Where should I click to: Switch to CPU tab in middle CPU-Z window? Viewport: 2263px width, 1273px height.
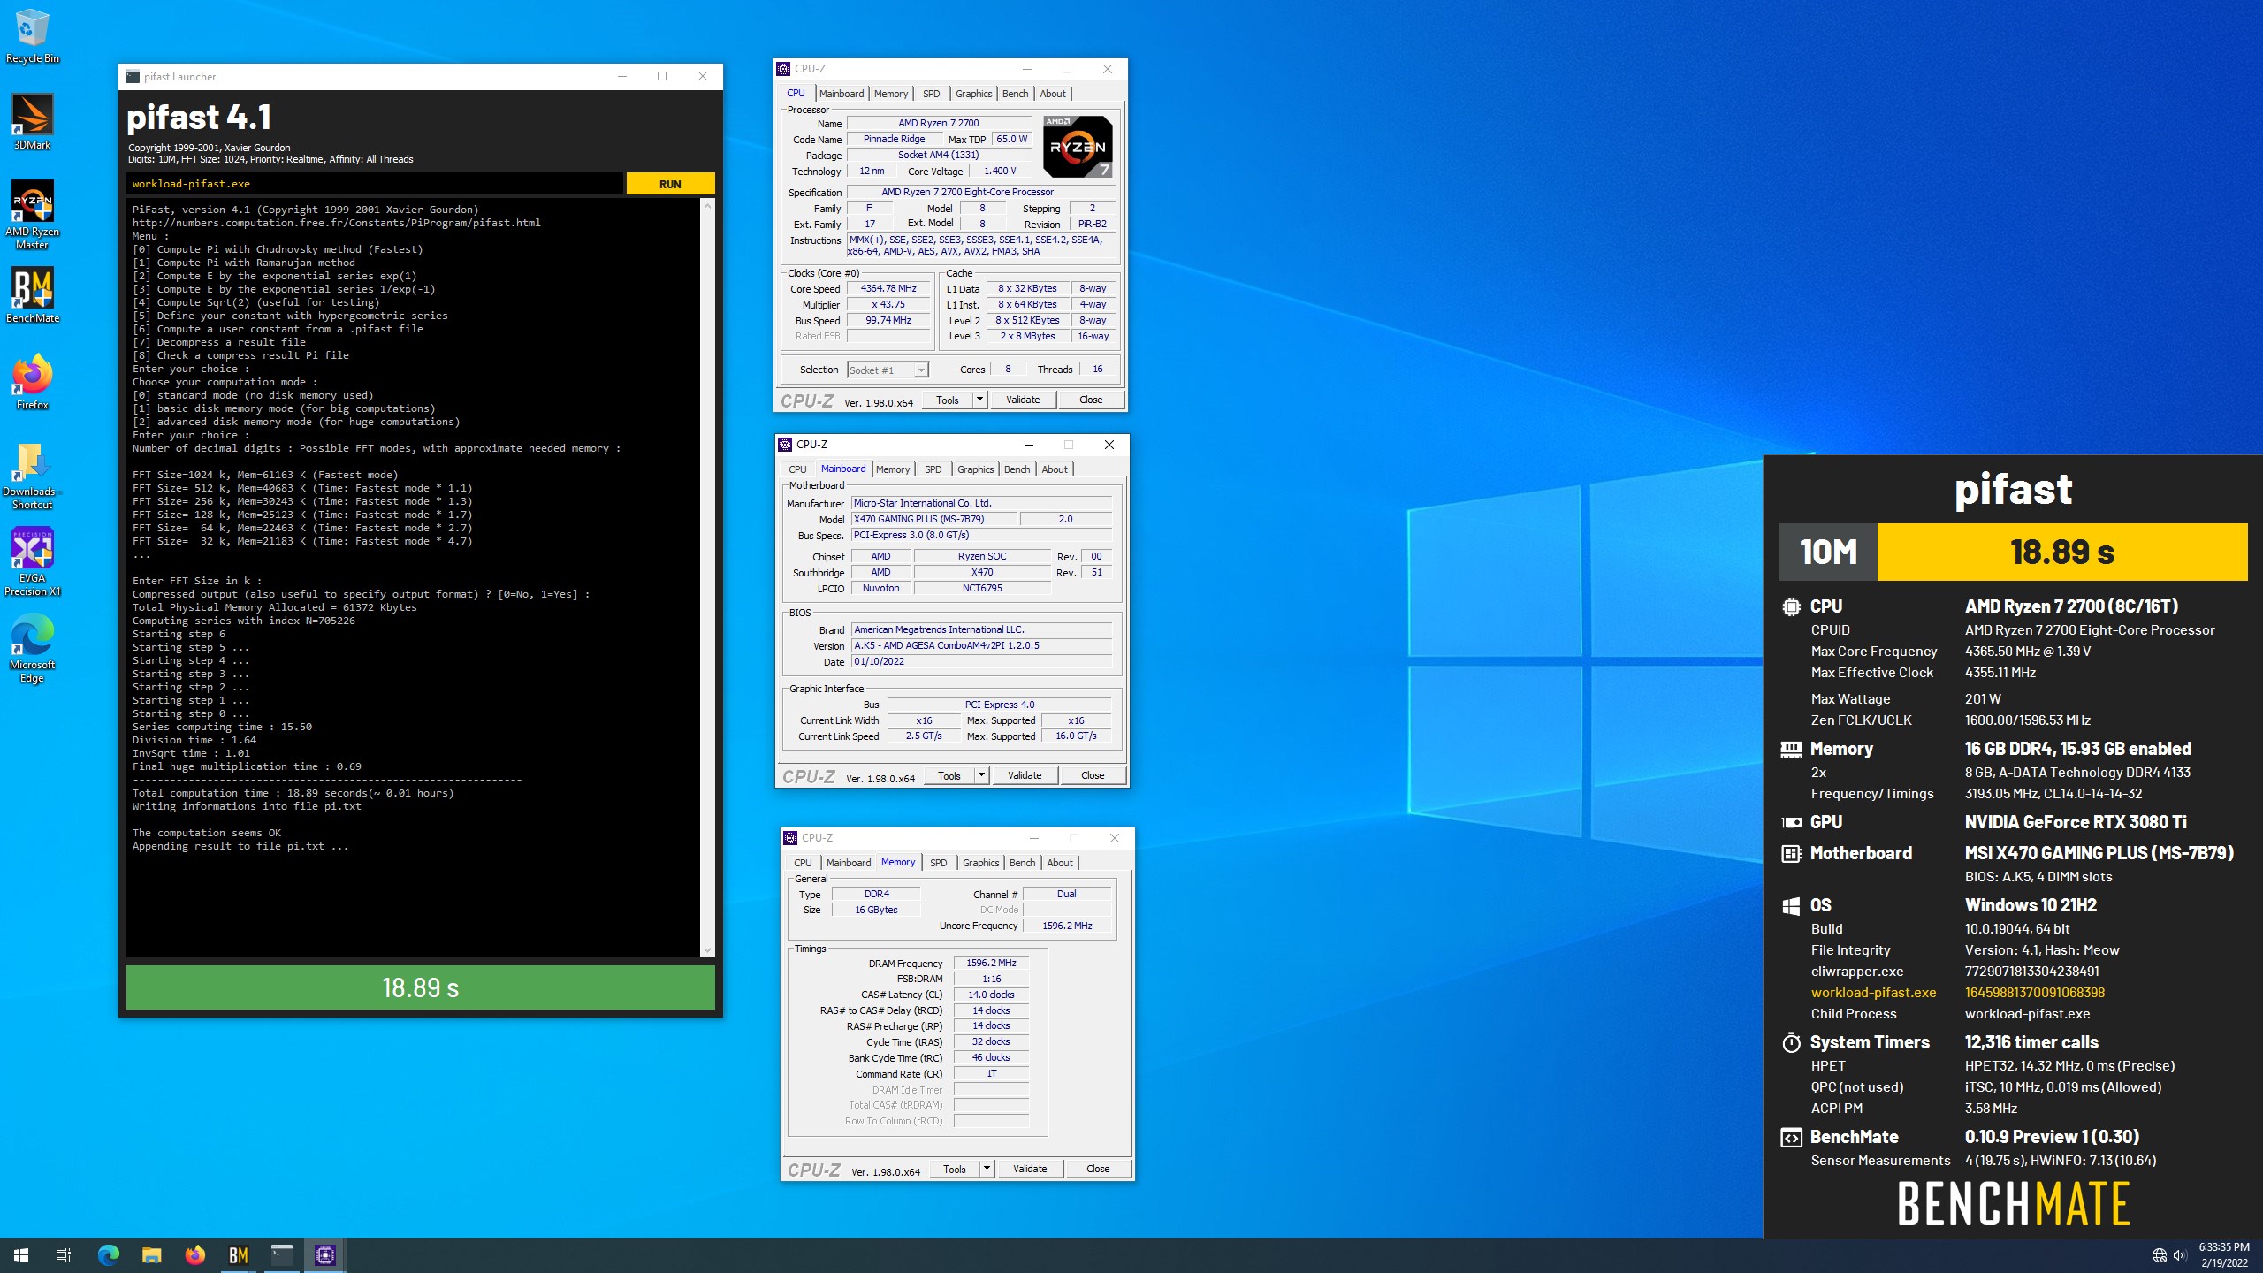click(x=797, y=469)
